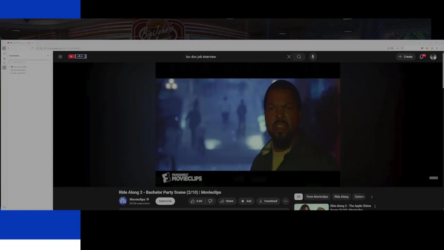
Task: Go to YouTube home via logo
Action: pyautogui.click(x=77, y=56)
